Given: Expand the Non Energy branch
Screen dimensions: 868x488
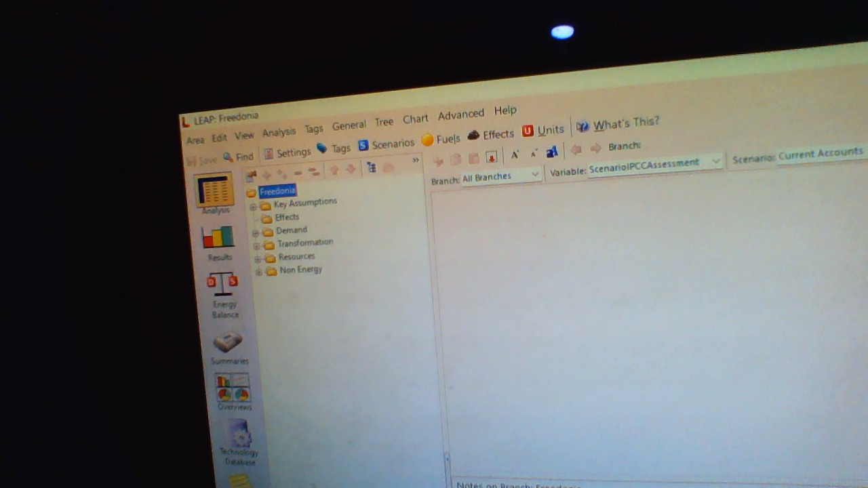Looking at the screenshot, I should tap(259, 272).
